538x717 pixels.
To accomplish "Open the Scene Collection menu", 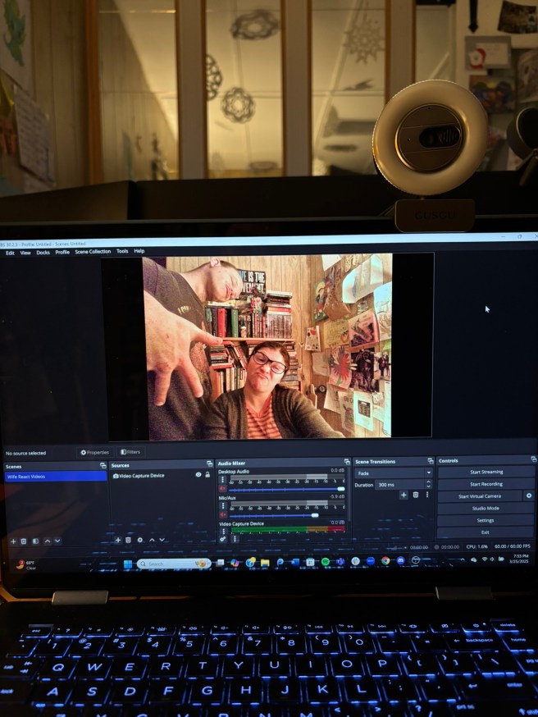I will tap(93, 252).
